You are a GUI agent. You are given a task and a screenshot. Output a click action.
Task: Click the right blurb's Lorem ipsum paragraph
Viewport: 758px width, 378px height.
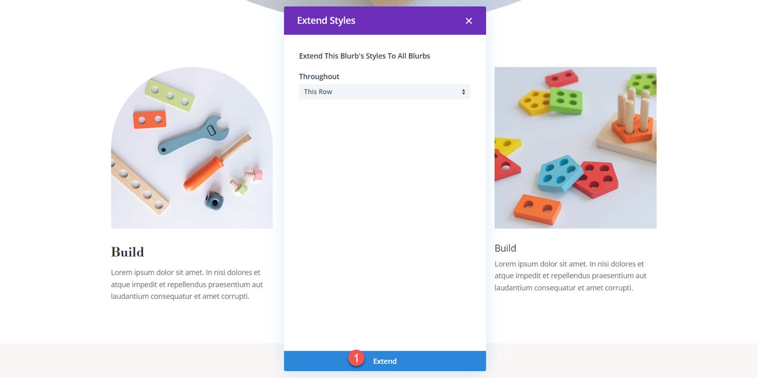point(570,276)
